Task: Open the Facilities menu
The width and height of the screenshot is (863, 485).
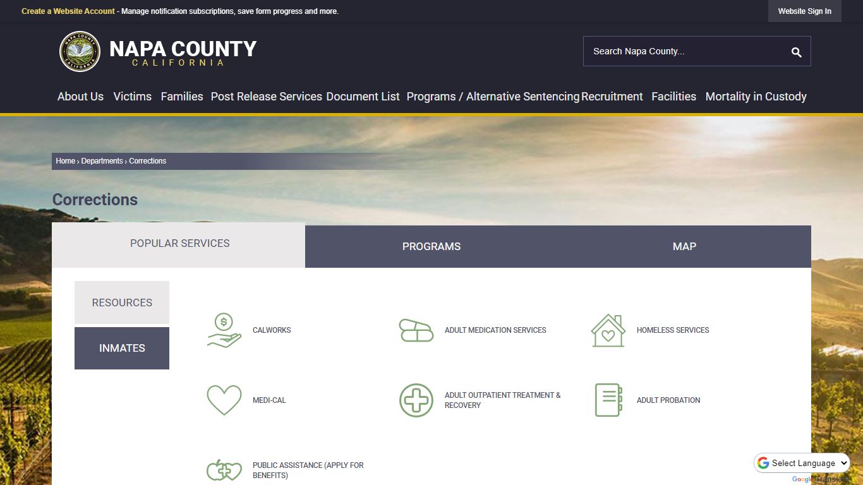Action: click(x=674, y=97)
